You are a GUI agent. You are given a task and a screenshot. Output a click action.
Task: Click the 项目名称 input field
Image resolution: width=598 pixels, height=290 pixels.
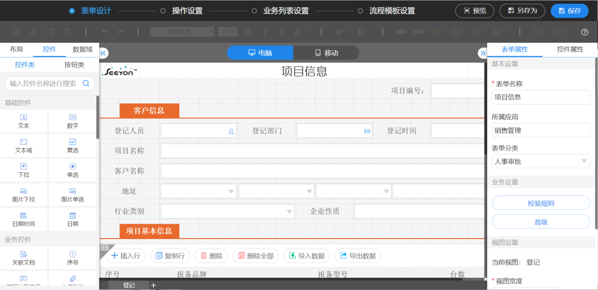(x=321, y=151)
